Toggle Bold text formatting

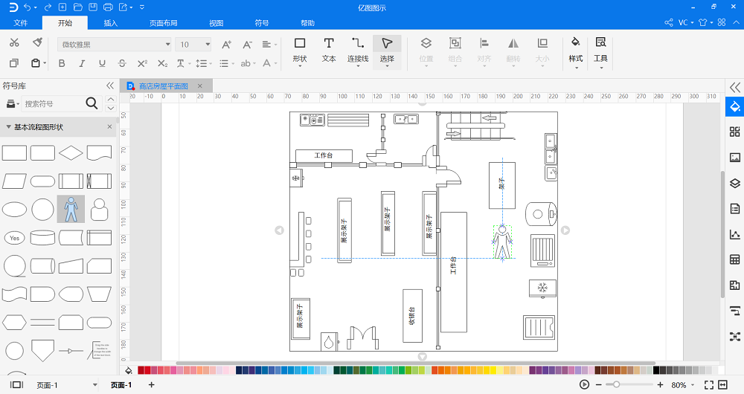62,63
